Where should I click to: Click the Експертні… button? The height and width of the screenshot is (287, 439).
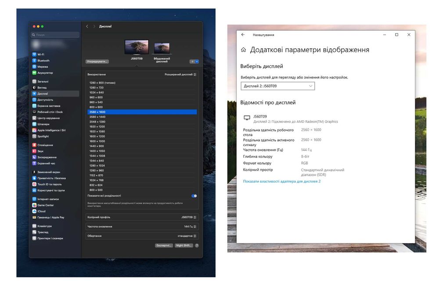pos(164,246)
